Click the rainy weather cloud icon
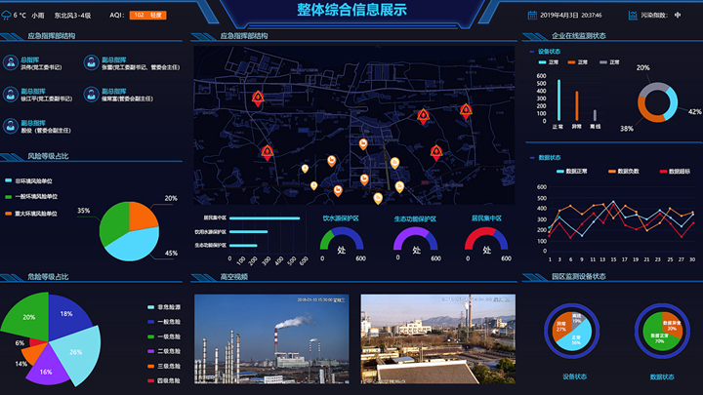This screenshot has height=395, width=703. point(6,16)
